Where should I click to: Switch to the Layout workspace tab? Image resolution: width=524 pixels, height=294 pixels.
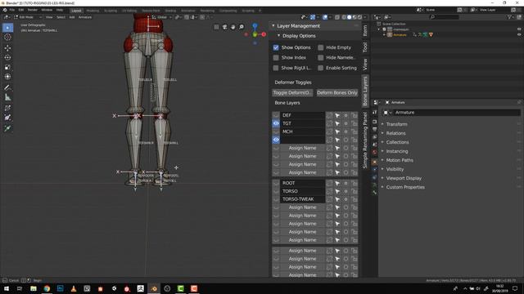tap(76, 11)
